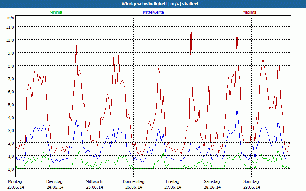Select the Donnerstag 26.06.14 date label

133,184
